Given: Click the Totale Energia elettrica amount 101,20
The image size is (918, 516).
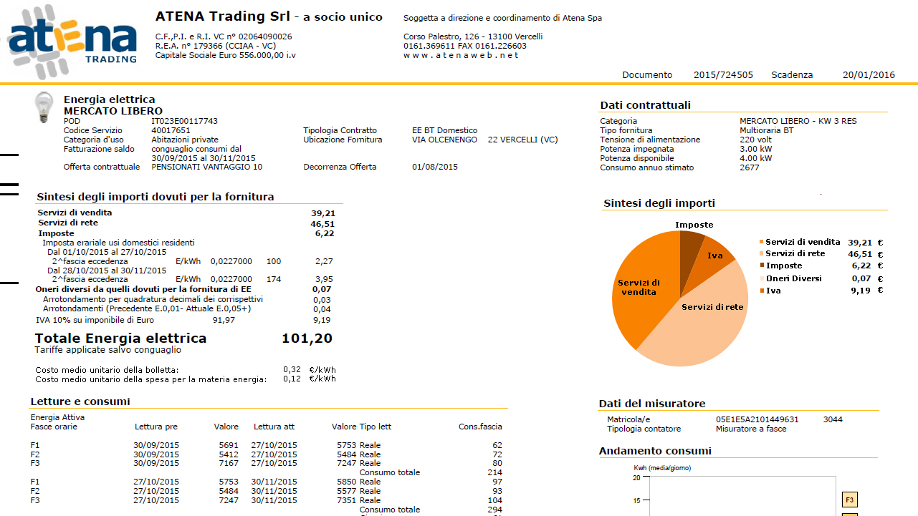Looking at the screenshot, I should click(307, 339).
